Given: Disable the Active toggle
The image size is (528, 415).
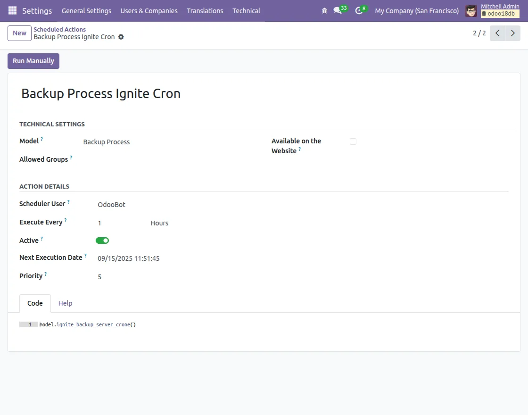Looking at the screenshot, I should coord(102,241).
